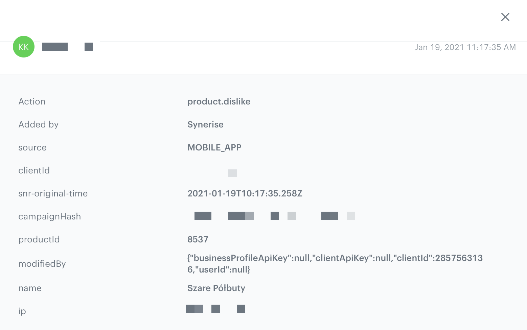The height and width of the screenshot is (330, 527).
Task: Select the redacted campaignHash value
Action: (274, 216)
